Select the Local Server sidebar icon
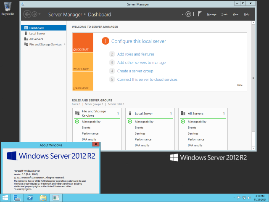 click(x=26, y=33)
